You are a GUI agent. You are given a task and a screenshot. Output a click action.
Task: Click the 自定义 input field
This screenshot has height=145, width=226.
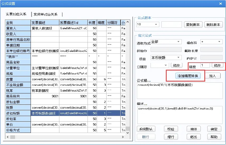click(211, 57)
